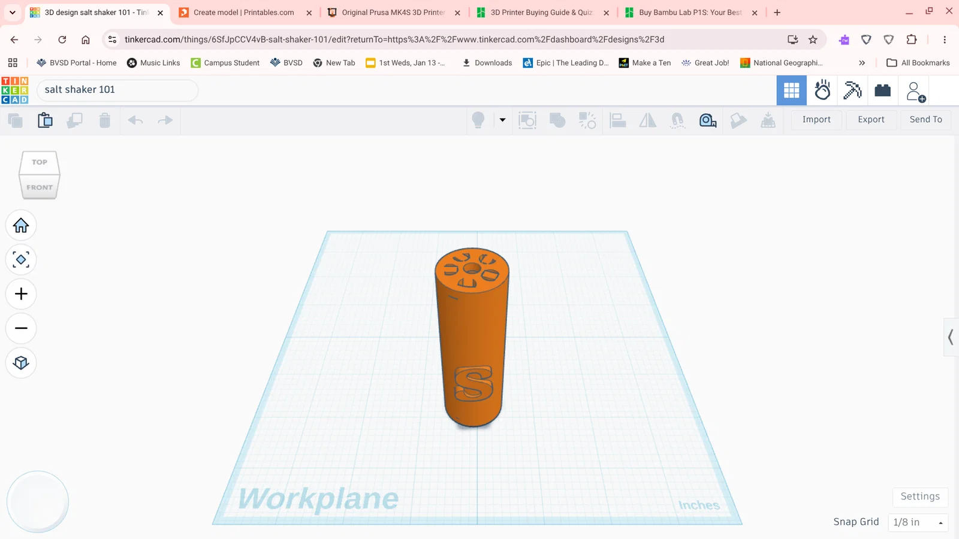
Task: Click the Workplane tool icon
Action: (x=768, y=120)
